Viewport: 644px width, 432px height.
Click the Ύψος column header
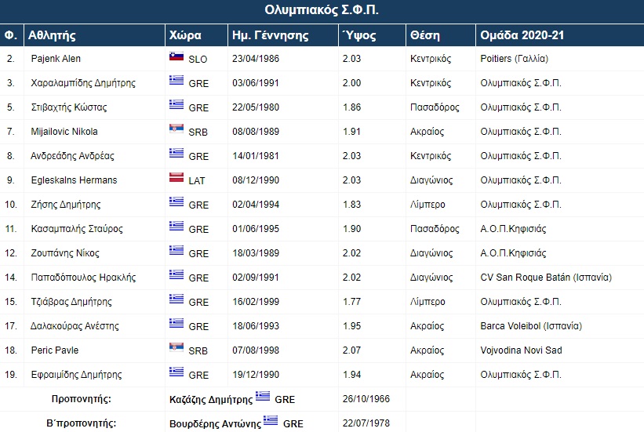click(359, 35)
